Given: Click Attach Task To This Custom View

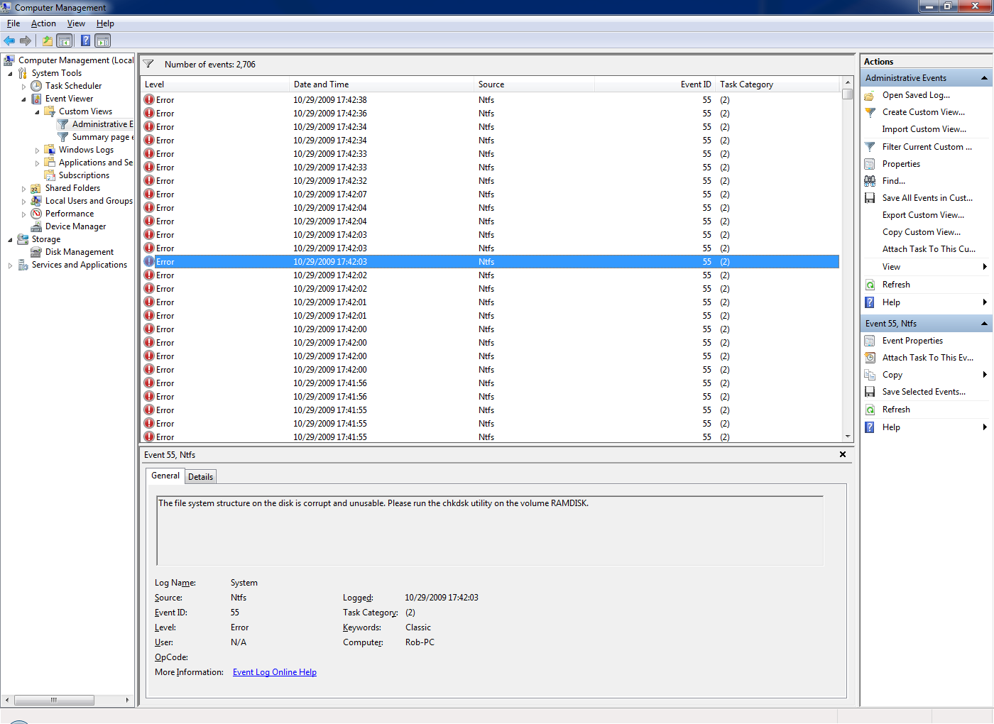Looking at the screenshot, I should (x=929, y=249).
